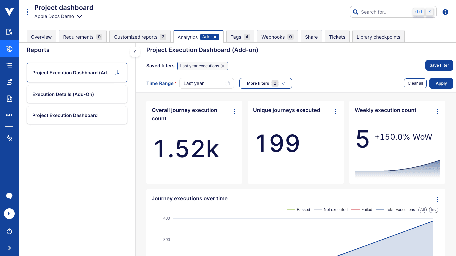Open the Requirements panel icon in sidebar
The height and width of the screenshot is (256, 456).
pyautogui.click(x=9, y=32)
